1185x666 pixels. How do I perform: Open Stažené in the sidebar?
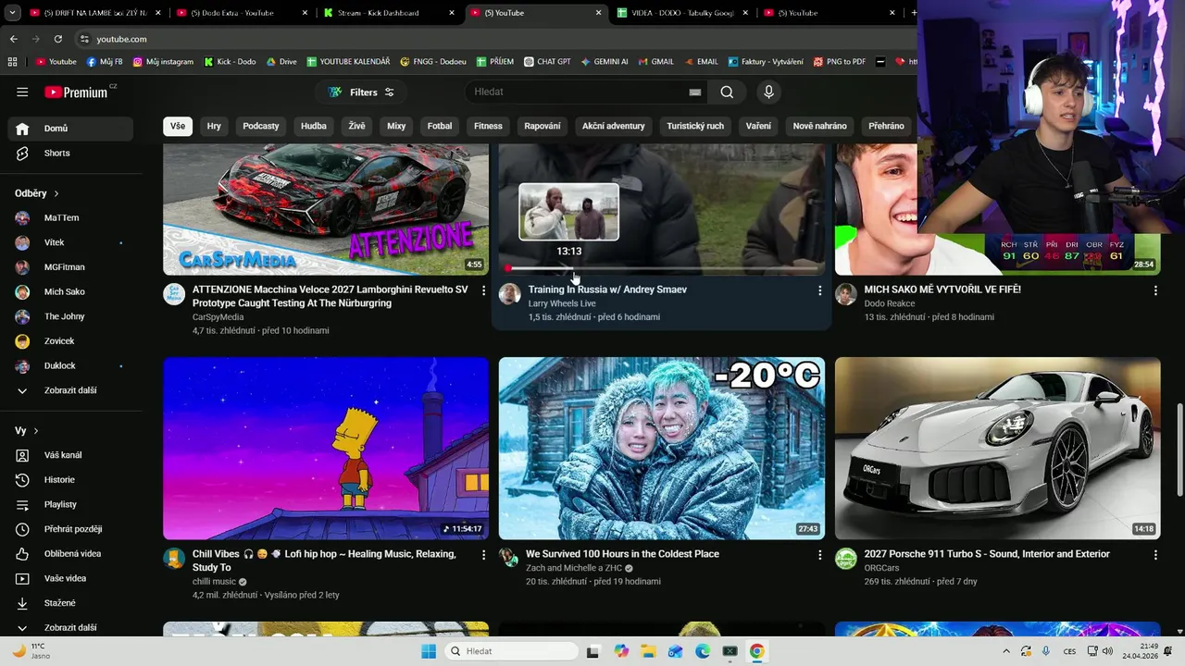pyautogui.click(x=70, y=603)
